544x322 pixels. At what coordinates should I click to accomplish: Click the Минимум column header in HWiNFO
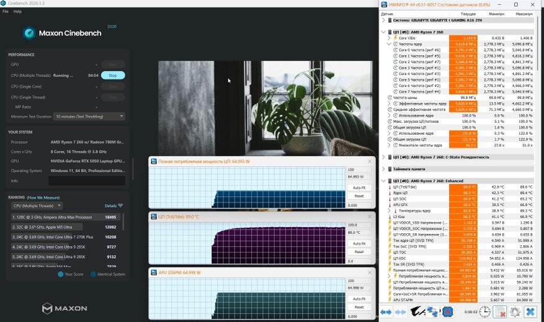(496, 14)
